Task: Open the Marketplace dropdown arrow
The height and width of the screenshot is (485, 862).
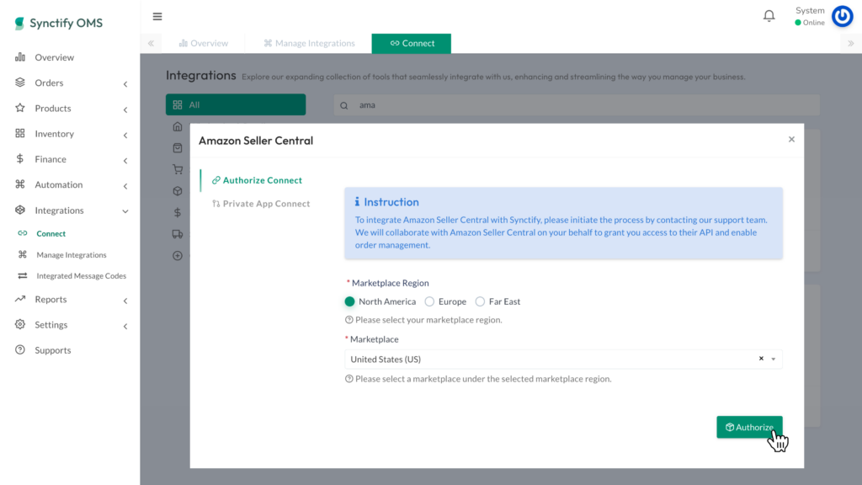Action: point(774,359)
